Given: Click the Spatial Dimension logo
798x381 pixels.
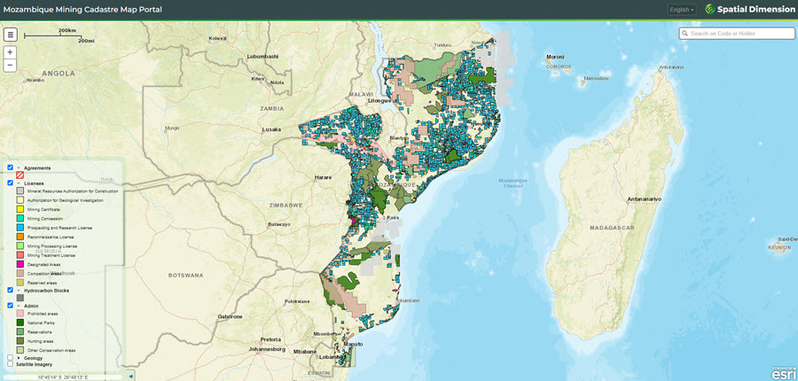Looking at the screenshot, I should 749,9.
